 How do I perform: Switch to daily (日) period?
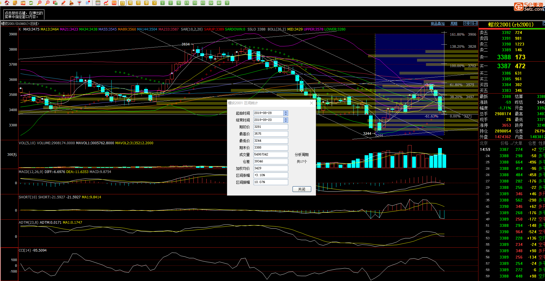122,3
